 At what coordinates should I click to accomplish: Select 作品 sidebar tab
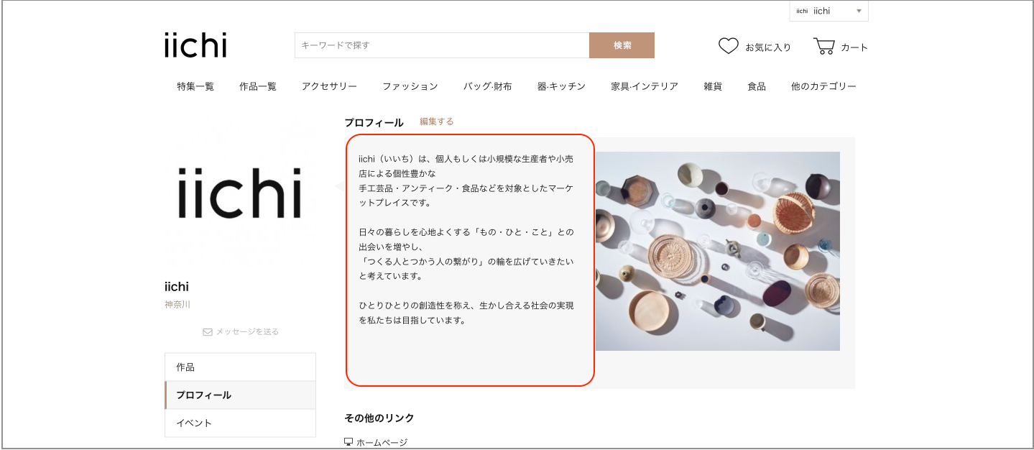(x=240, y=367)
